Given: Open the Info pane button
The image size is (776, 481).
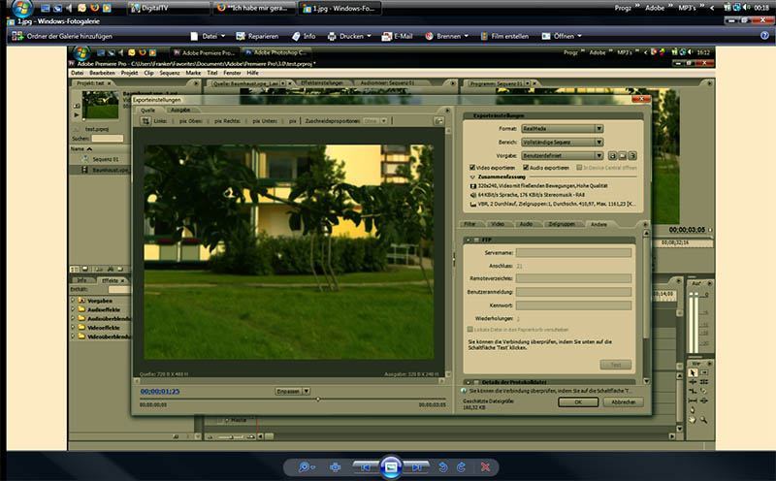Looking at the screenshot, I should point(304,36).
